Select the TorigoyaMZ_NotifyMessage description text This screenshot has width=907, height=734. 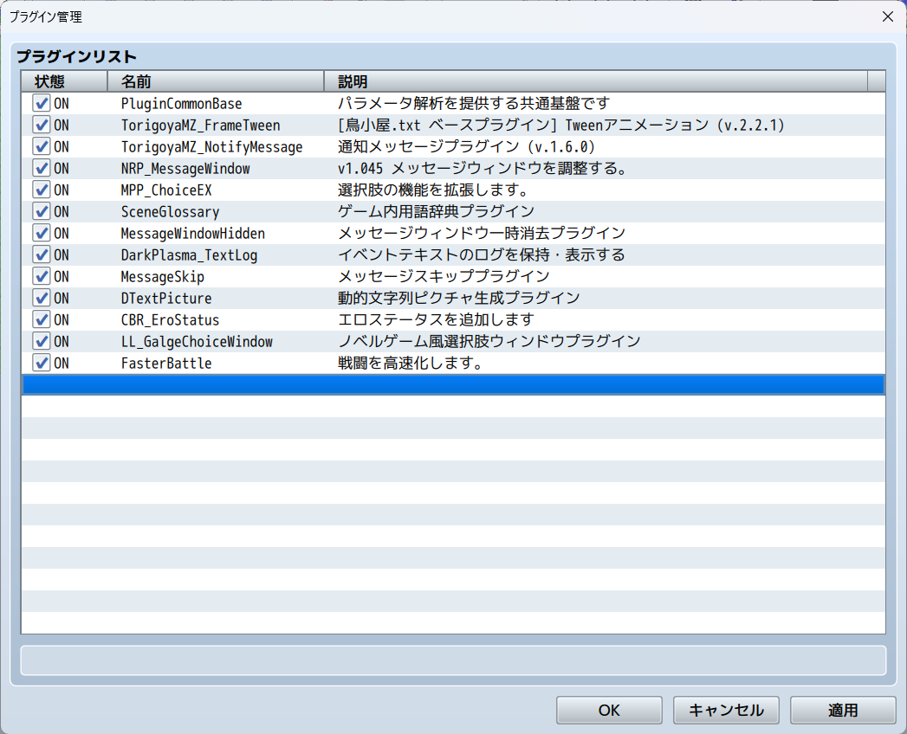coord(466,147)
